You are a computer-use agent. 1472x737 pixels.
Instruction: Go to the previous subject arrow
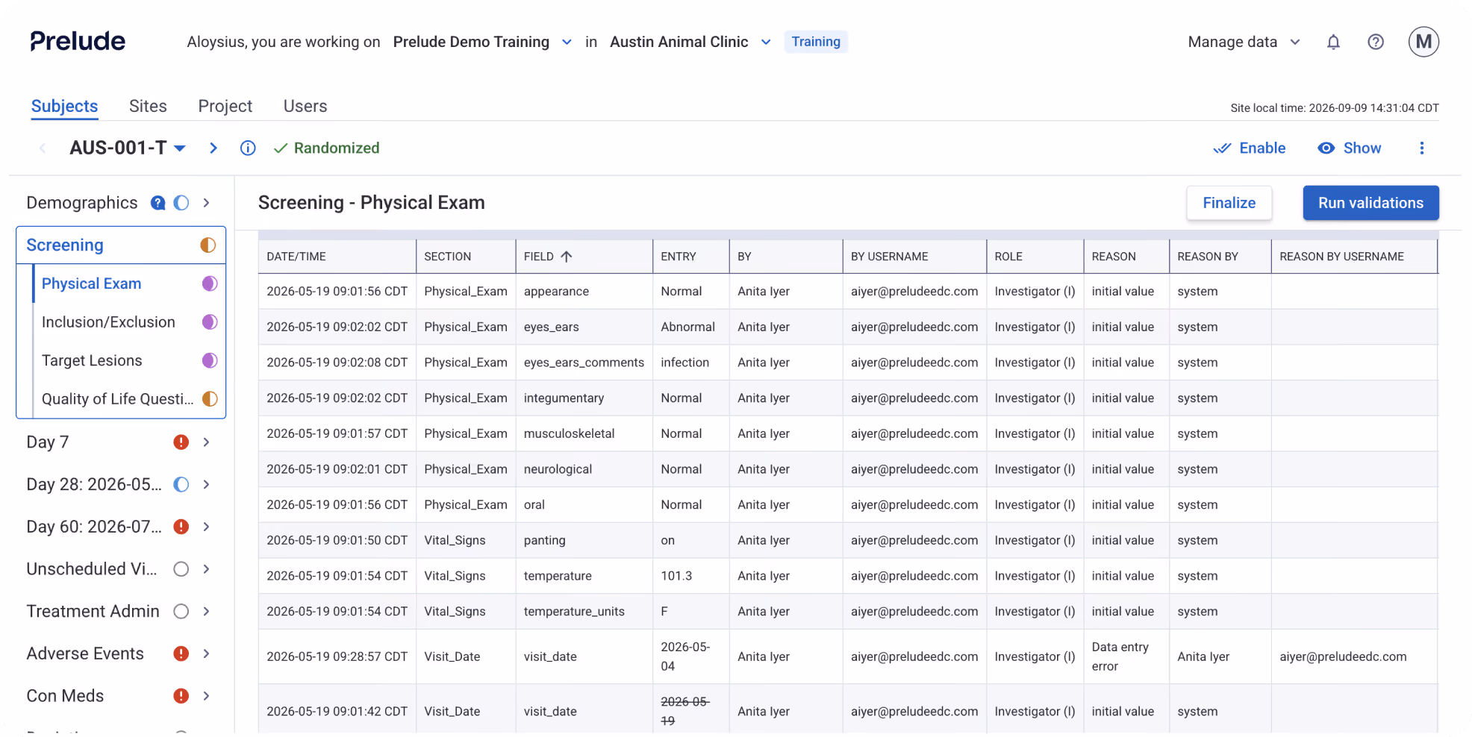pos(43,148)
